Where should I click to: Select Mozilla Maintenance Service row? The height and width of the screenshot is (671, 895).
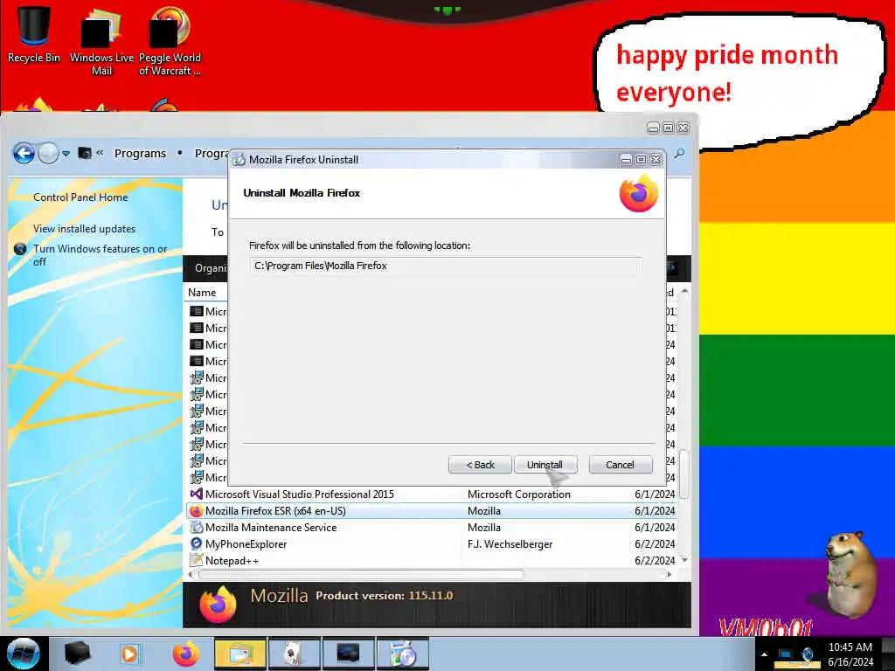432,527
